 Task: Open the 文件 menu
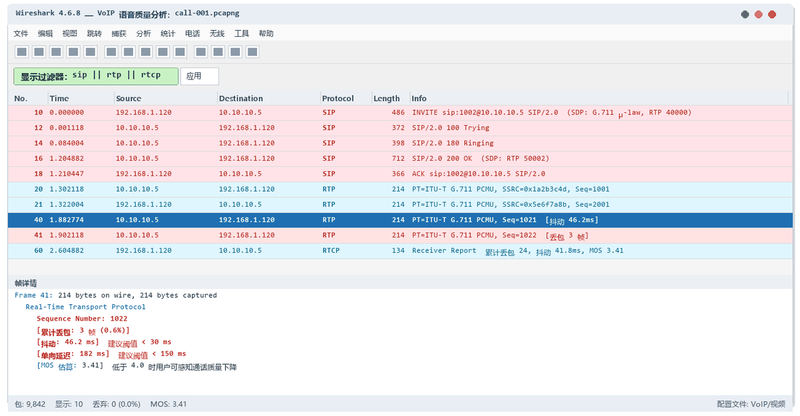(x=21, y=34)
